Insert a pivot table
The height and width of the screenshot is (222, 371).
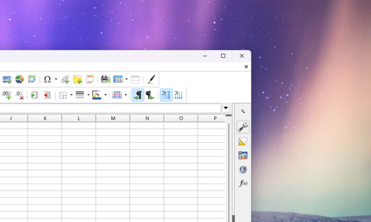[32, 79]
